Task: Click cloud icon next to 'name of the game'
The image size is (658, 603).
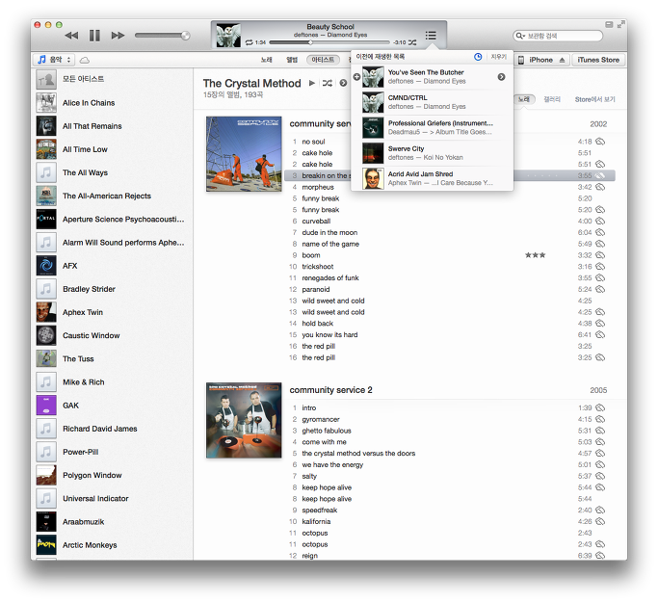Action: pyautogui.click(x=600, y=244)
